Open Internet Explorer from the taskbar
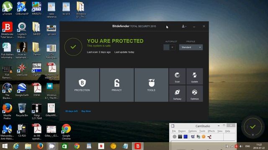The image size is (268, 150). (x=16, y=146)
